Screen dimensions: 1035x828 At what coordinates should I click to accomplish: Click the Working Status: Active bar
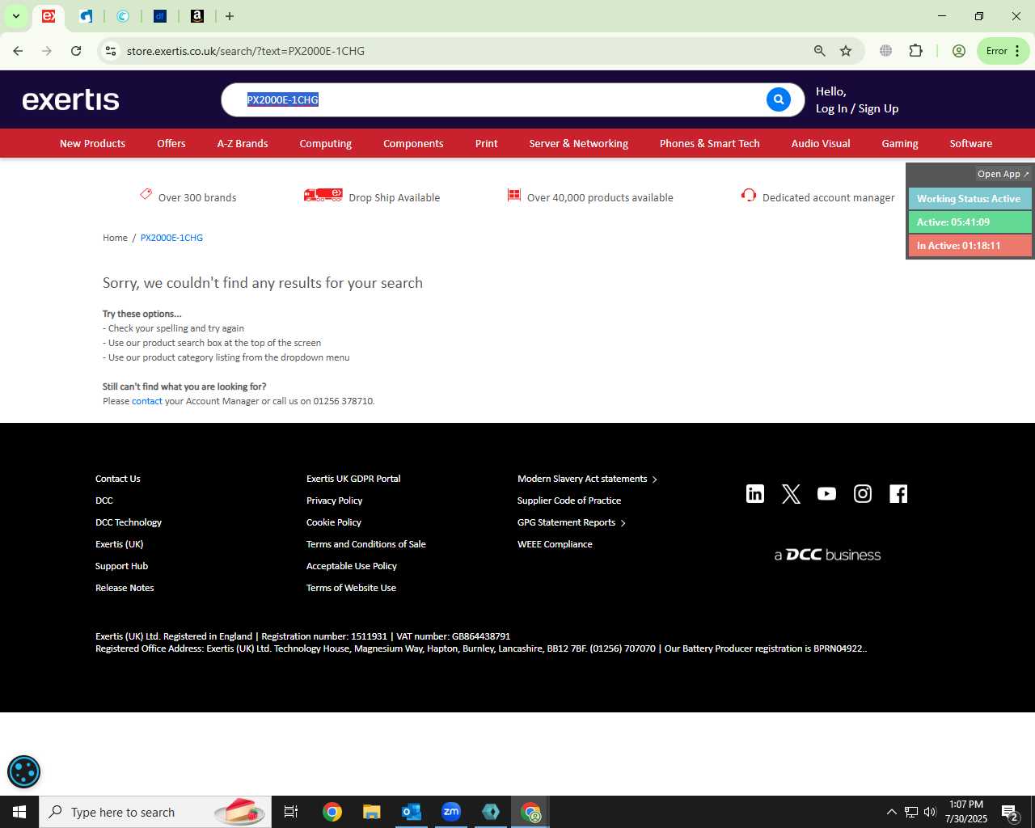(970, 198)
